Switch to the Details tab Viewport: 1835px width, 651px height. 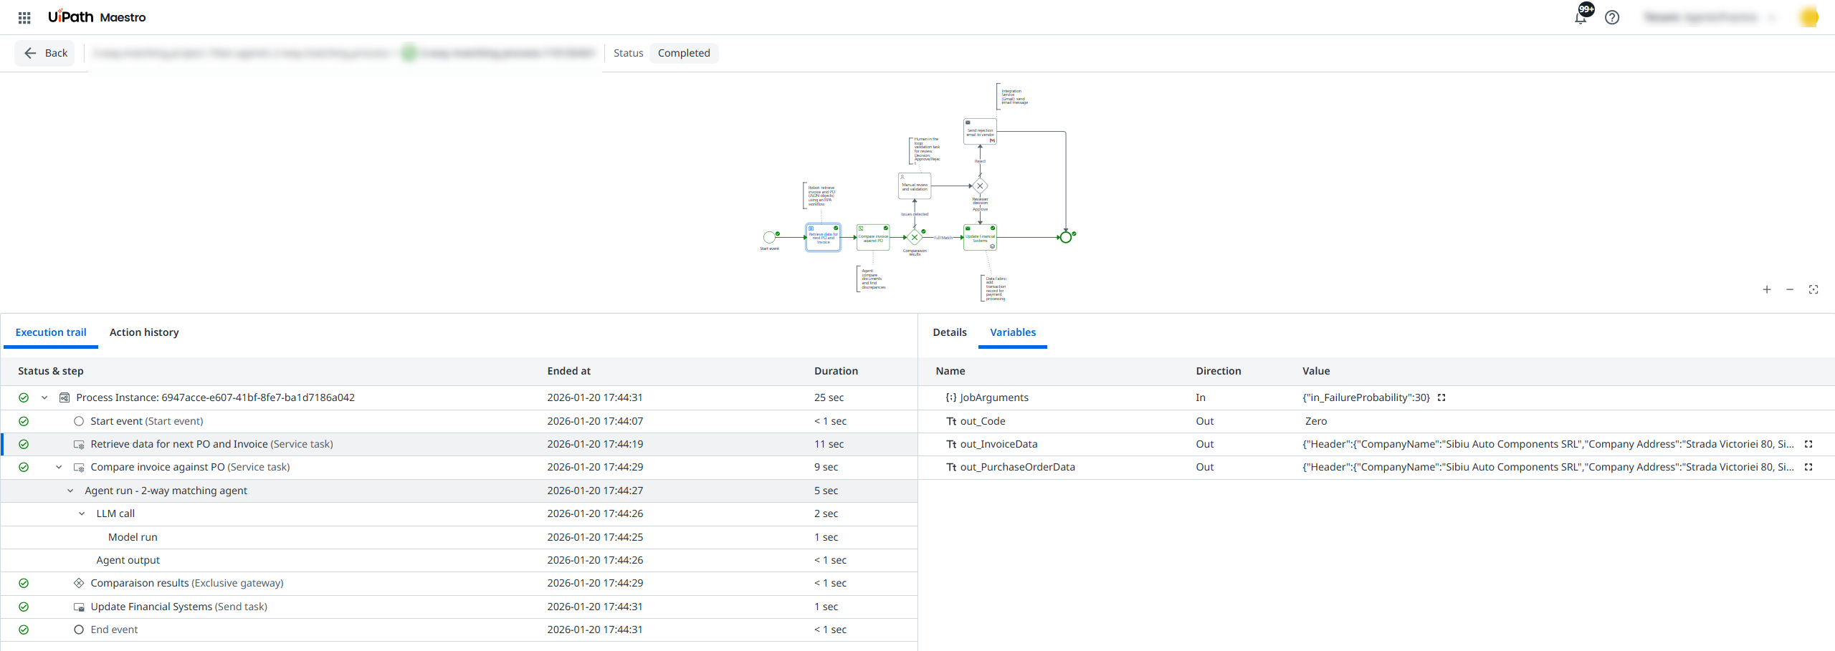pyautogui.click(x=949, y=332)
